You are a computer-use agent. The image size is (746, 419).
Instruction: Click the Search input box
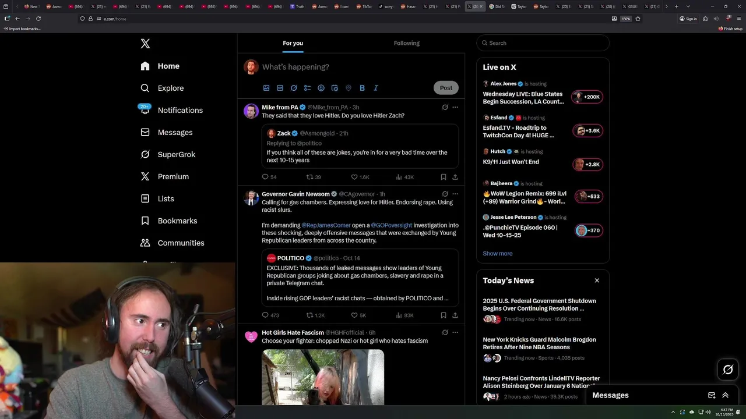click(x=543, y=43)
